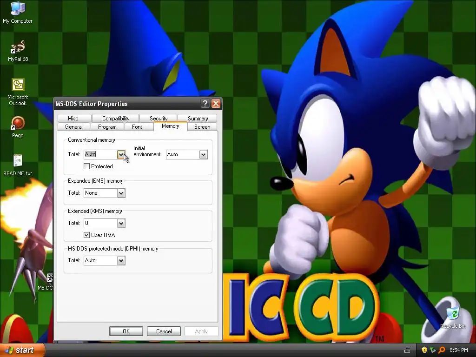This screenshot has width=476, height=357.
Task: Click the Cancel button
Action: coord(164,331)
